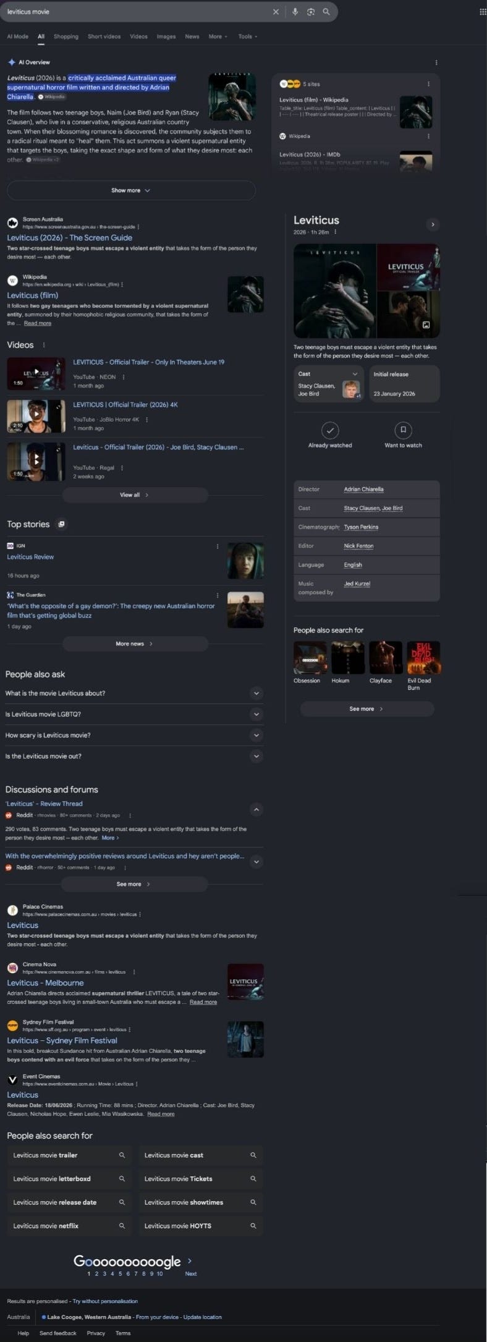Screen dimensions: 487x1342
Task: Open options for JoBlo Horror 4K video
Action: (146, 420)
